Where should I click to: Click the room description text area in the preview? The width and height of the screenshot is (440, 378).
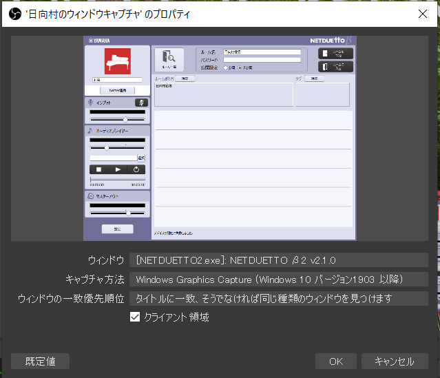(224, 94)
